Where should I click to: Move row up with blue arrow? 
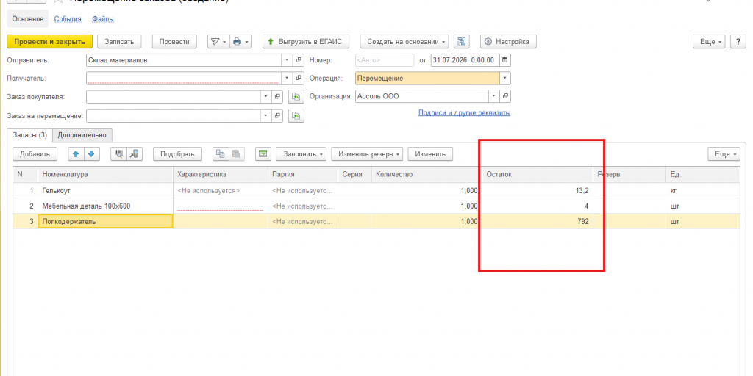[x=76, y=154]
